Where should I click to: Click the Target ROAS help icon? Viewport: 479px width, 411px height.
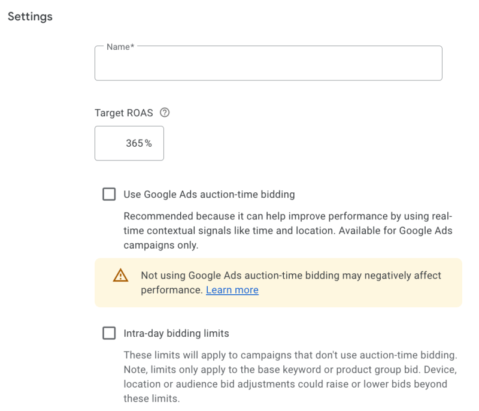click(165, 113)
